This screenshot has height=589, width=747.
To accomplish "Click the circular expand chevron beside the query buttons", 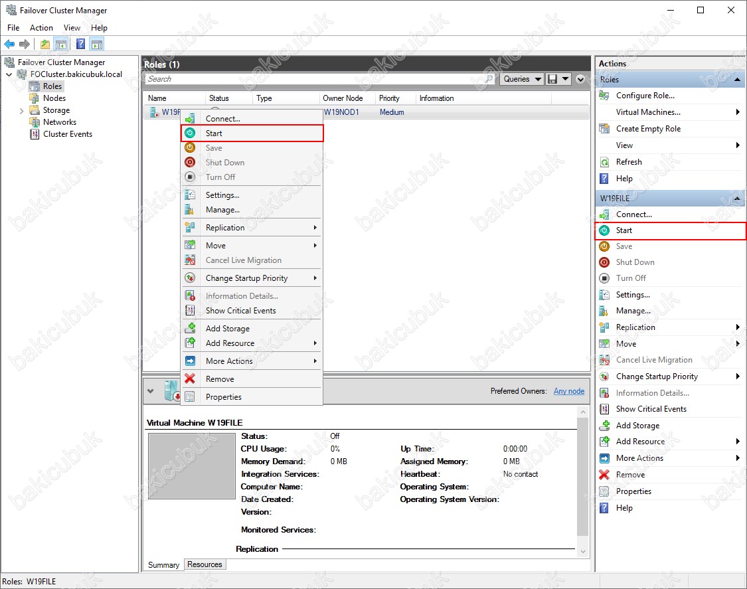I will pyautogui.click(x=580, y=79).
